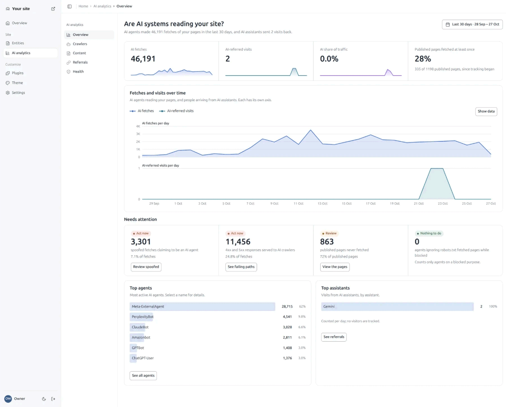Click View the pages button
Screen dimensions: 506x407
[334, 267]
